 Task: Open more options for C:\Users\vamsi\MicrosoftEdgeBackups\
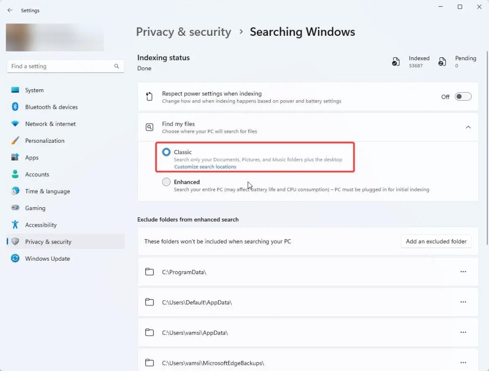pos(463,362)
